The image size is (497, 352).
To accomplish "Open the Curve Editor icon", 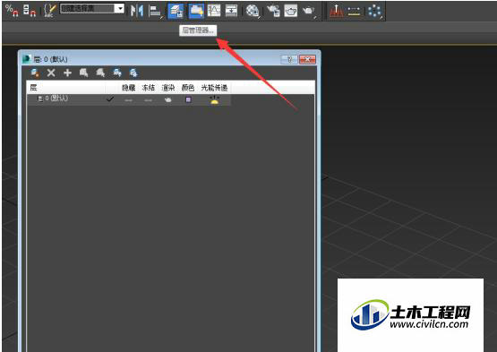I will 214,11.
